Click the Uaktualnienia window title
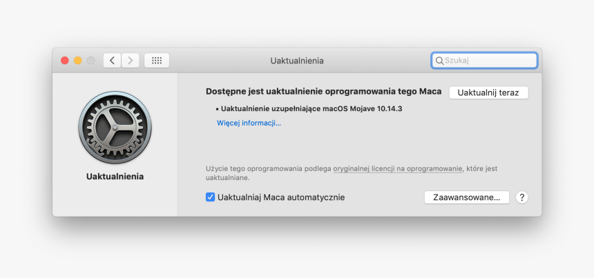The image size is (594, 278). 297,61
